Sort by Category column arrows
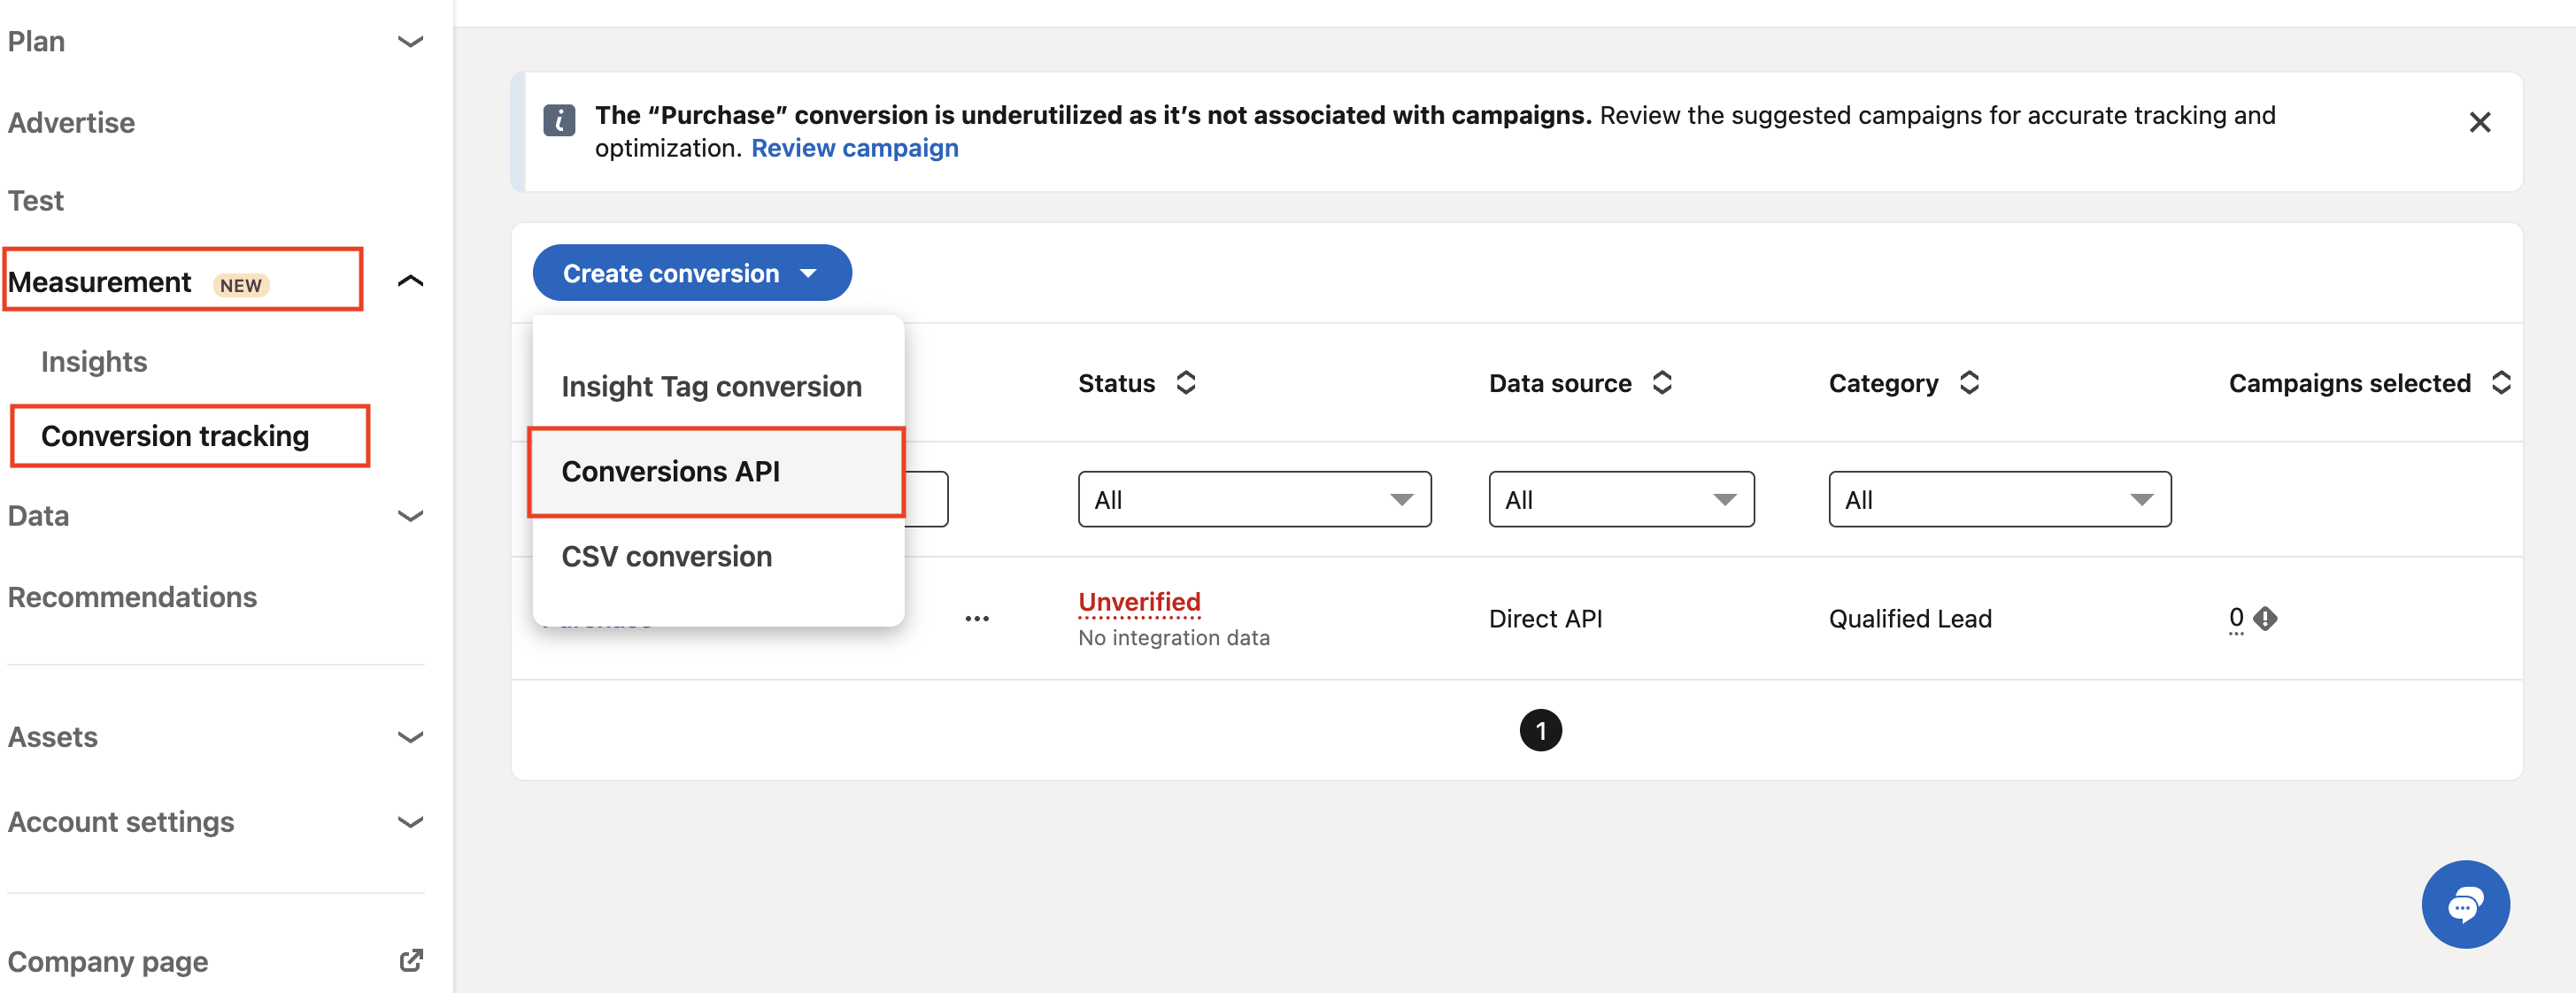Viewport: 2576px width, 993px height. click(x=1969, y=383)
